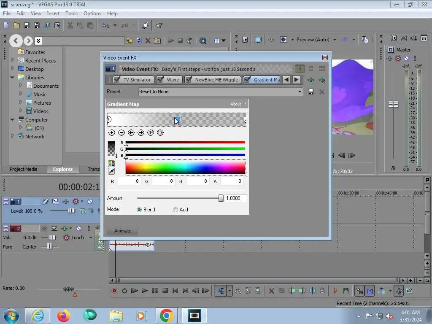
Task: Mute audio track 2
Action: tap(78, 228)
